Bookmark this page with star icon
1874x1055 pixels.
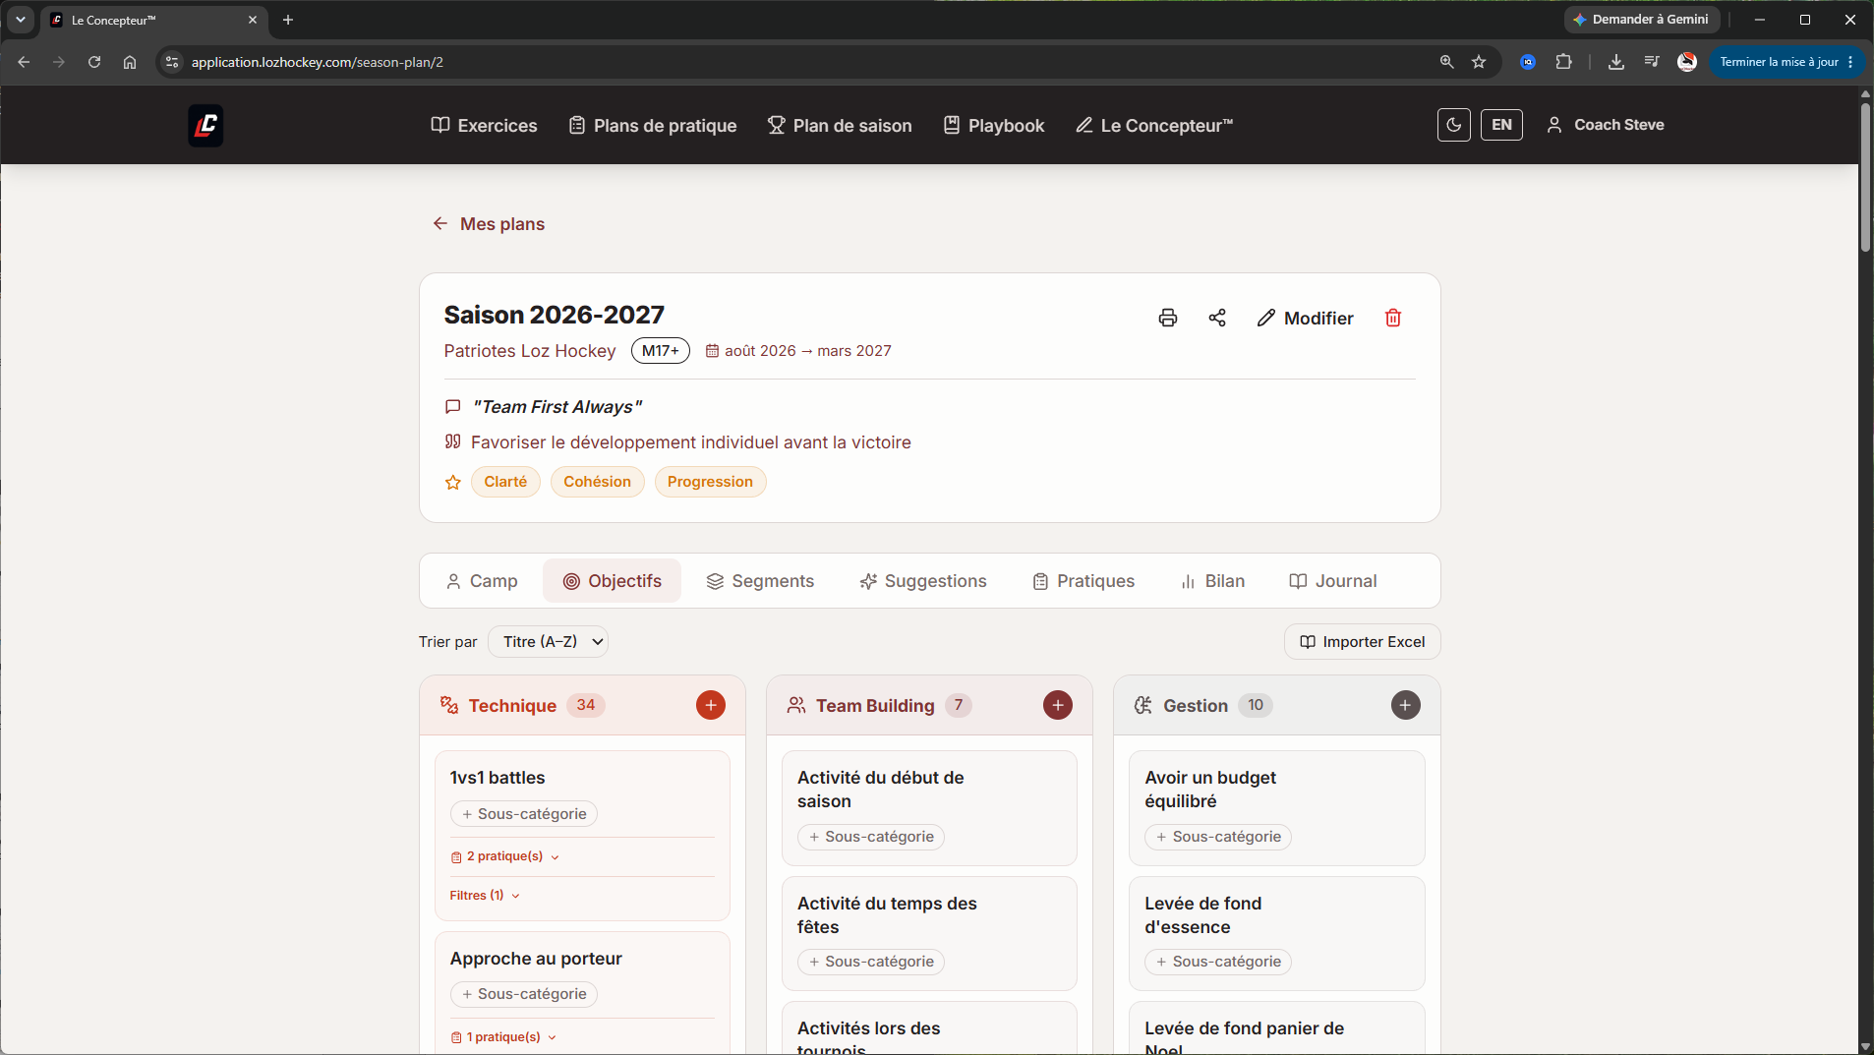(1479, 62)
